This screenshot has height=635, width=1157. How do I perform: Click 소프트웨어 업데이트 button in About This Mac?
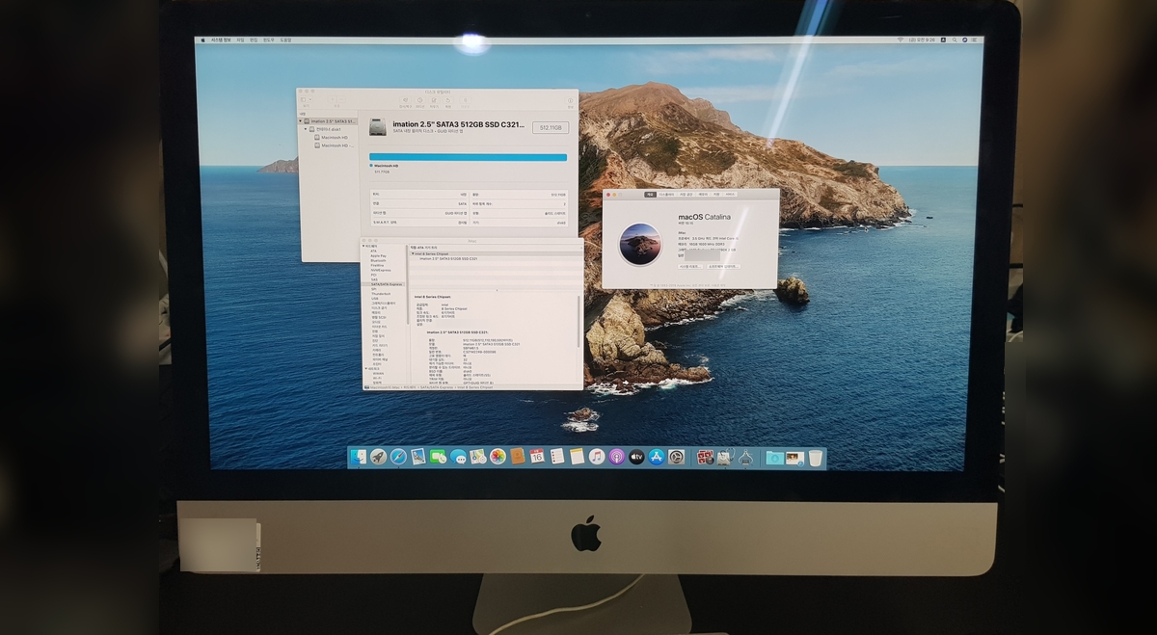(x=723, y=266)
